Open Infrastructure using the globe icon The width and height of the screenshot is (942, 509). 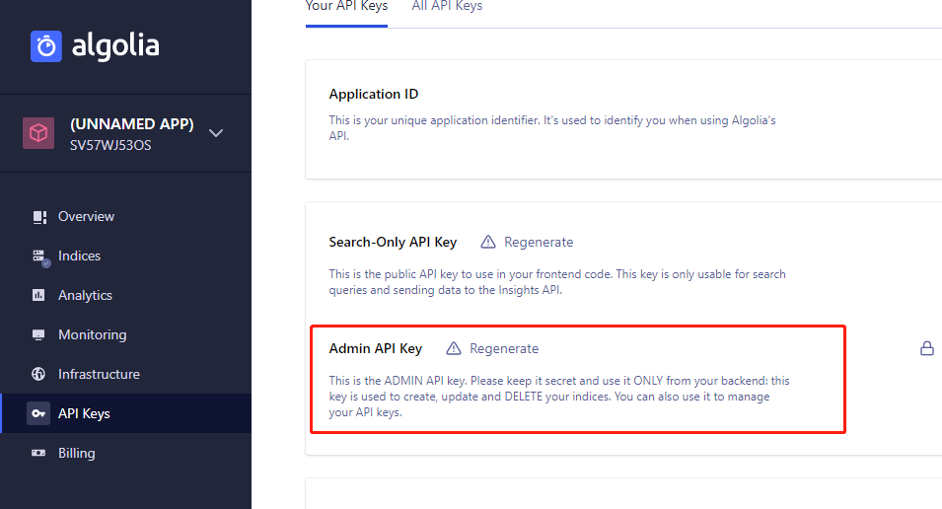pyautogui.click(x=39, y=374)
